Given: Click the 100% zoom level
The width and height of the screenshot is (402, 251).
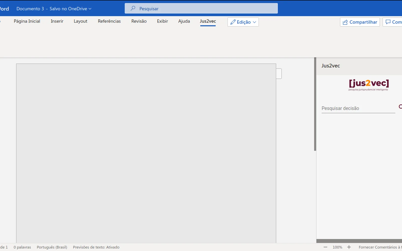Looking at the screenshot, I should [337, 247].
